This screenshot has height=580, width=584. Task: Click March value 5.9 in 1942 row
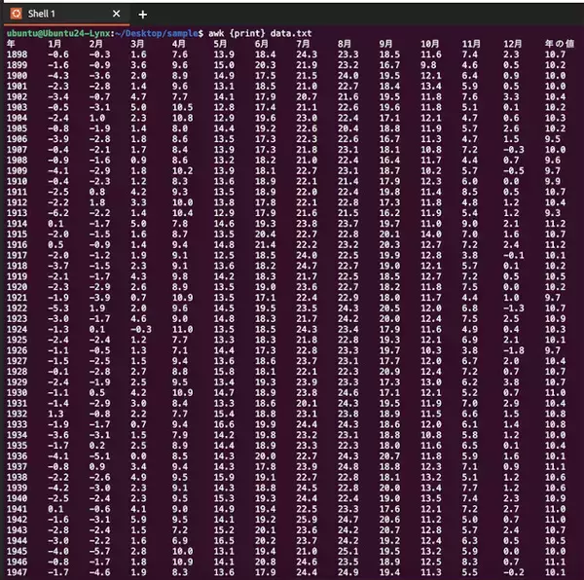[x=138, y=520]
